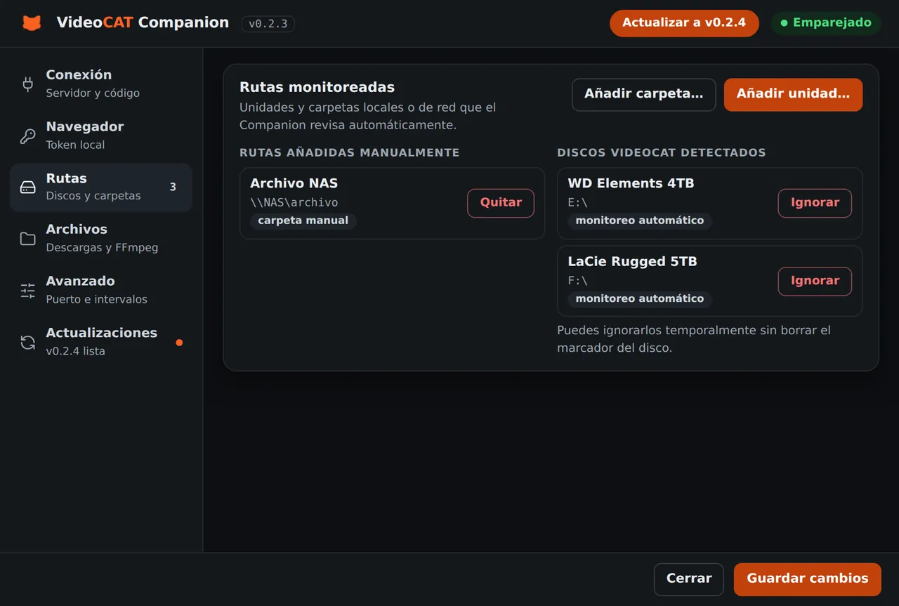
Task: Ignore the LaCie Rugged 5TB disk
Action: 815,281
